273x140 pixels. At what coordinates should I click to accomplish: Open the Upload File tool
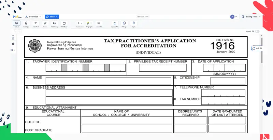[115, 23]
